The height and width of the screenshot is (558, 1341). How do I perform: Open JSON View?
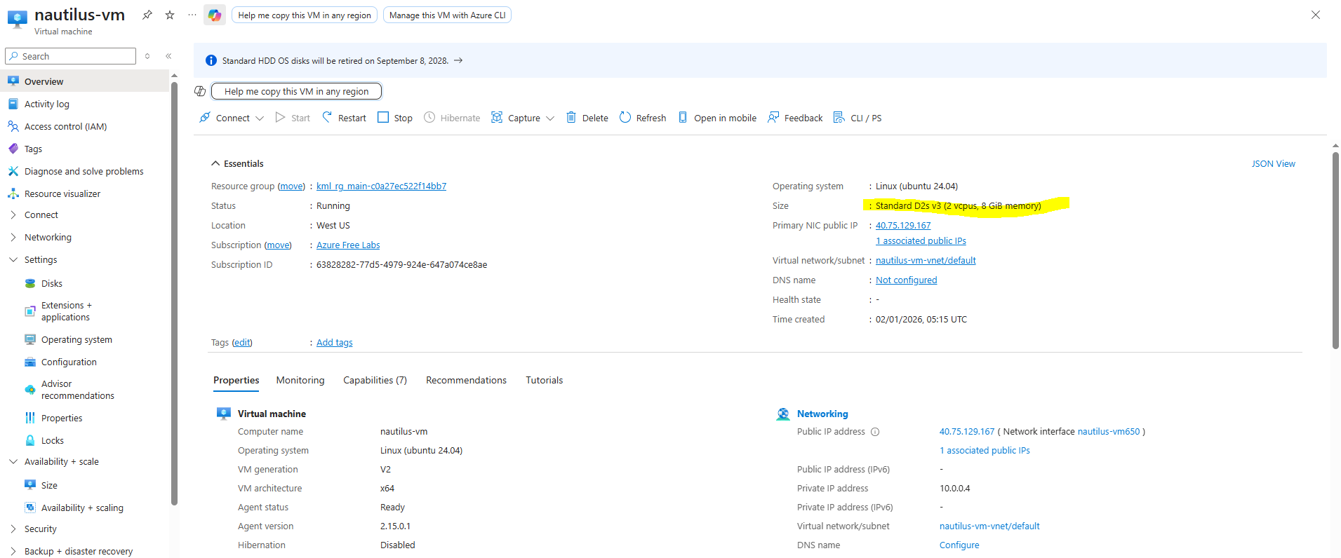(x=1273, y=163)
